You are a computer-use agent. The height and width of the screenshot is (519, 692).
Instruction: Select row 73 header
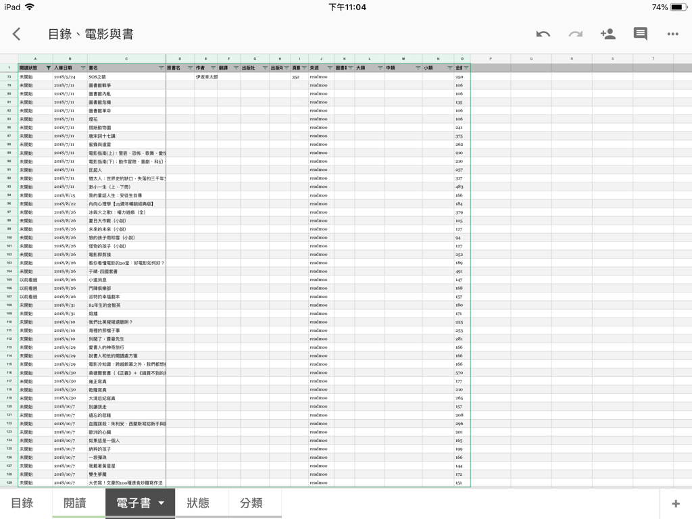[9, 77]
